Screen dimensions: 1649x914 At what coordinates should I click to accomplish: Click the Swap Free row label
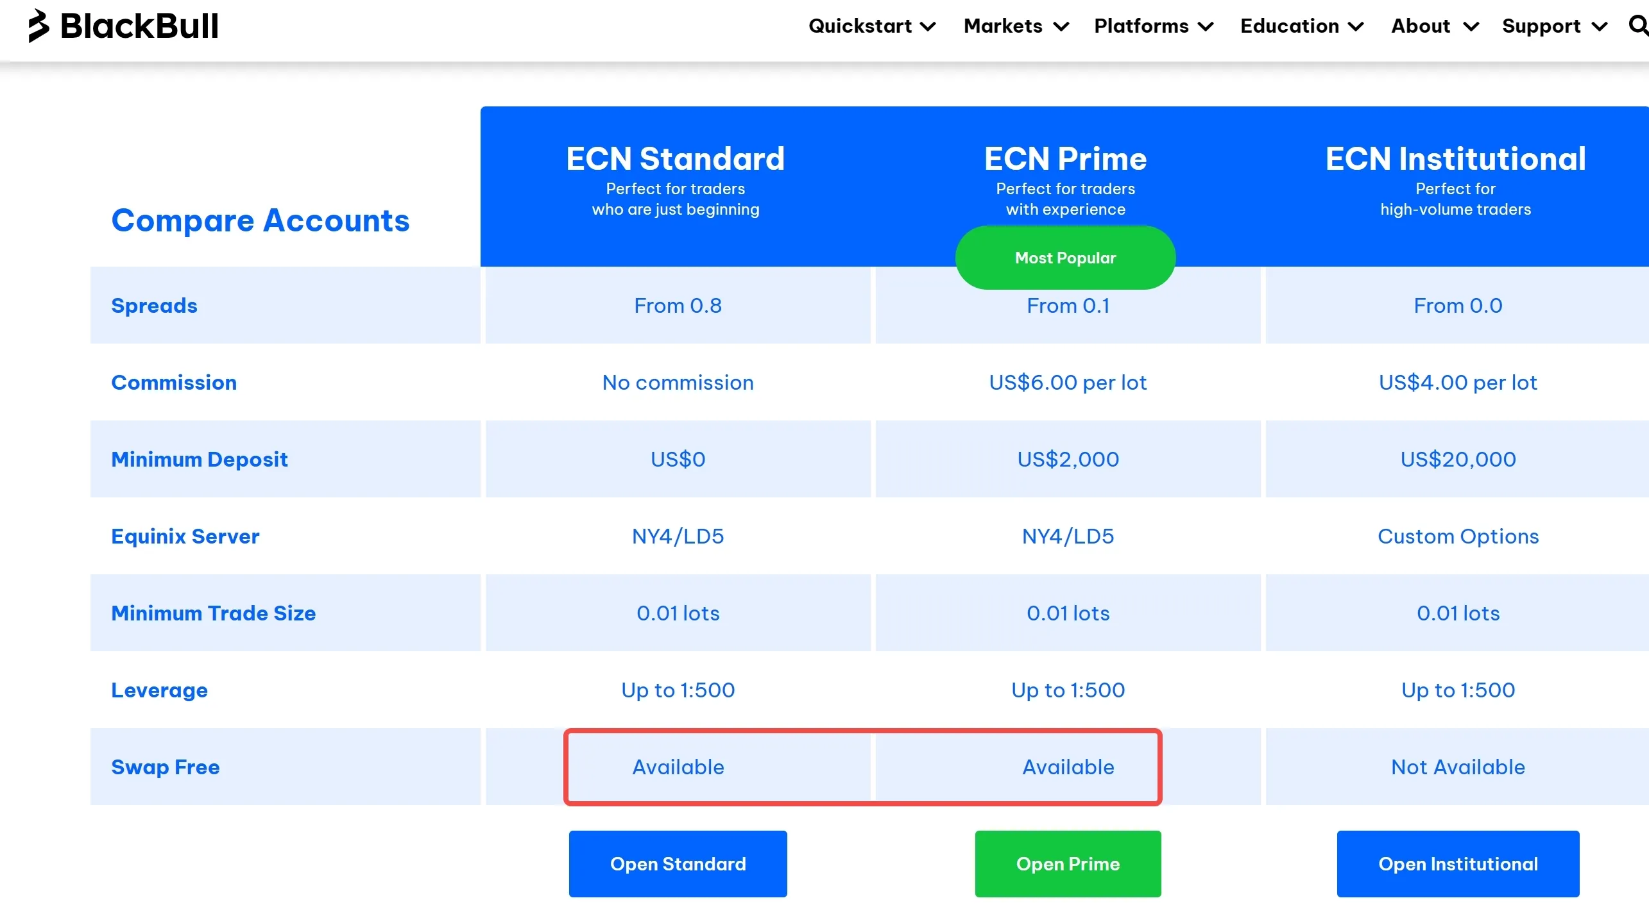pyautogui.click(x=166, y=767)
